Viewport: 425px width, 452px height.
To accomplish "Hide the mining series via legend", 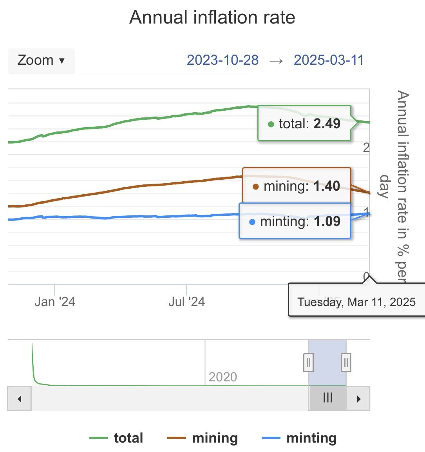I will pyautogui.click(x=203, y=438).
